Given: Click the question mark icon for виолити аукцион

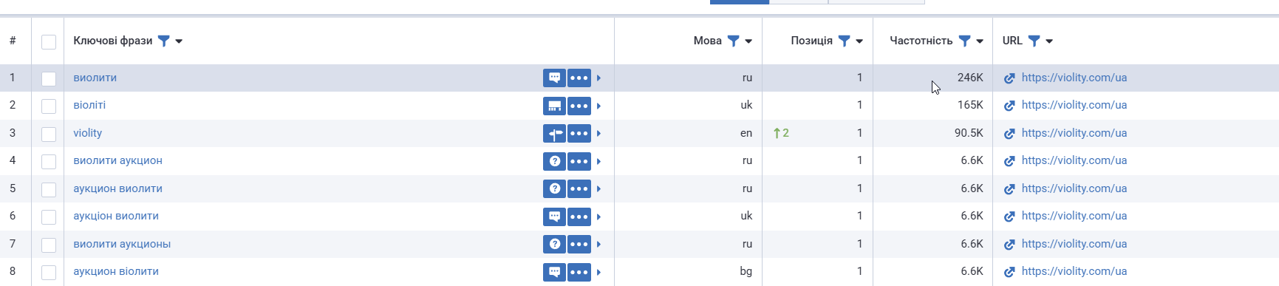Looking at the screenshot, I should tap(554, 161).
